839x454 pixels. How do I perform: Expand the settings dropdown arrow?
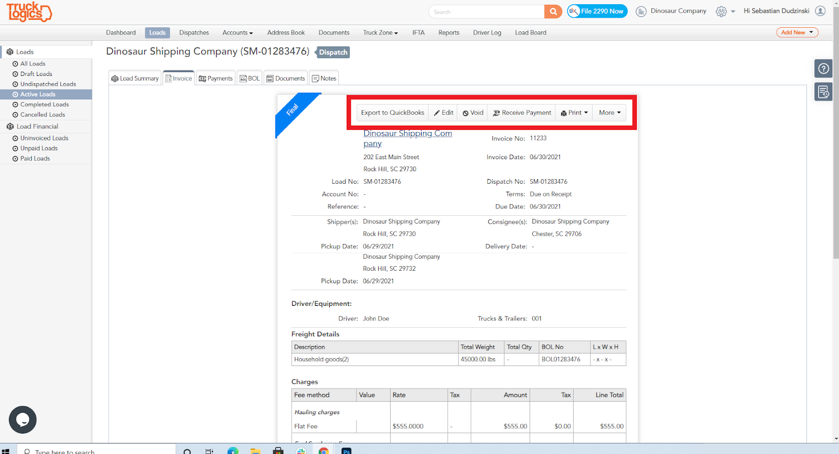tap(733, 12)
